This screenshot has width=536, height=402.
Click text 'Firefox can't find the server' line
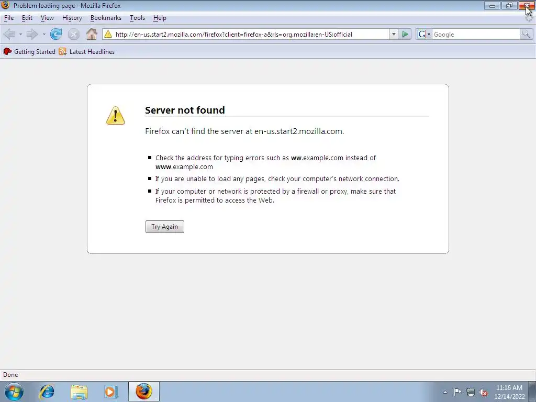pyautogui.click(x=244, y=131)
